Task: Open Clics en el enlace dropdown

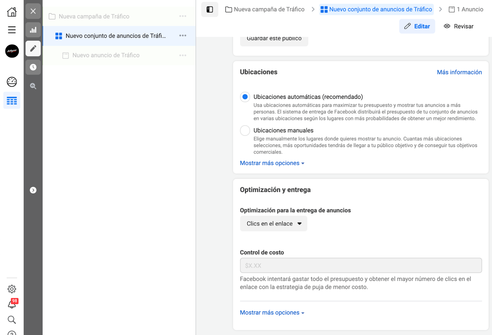Action: pyautogui.click(x=273, y=224)
